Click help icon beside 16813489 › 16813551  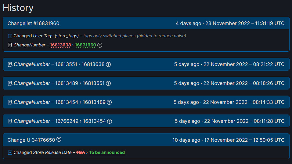(108, 83)
